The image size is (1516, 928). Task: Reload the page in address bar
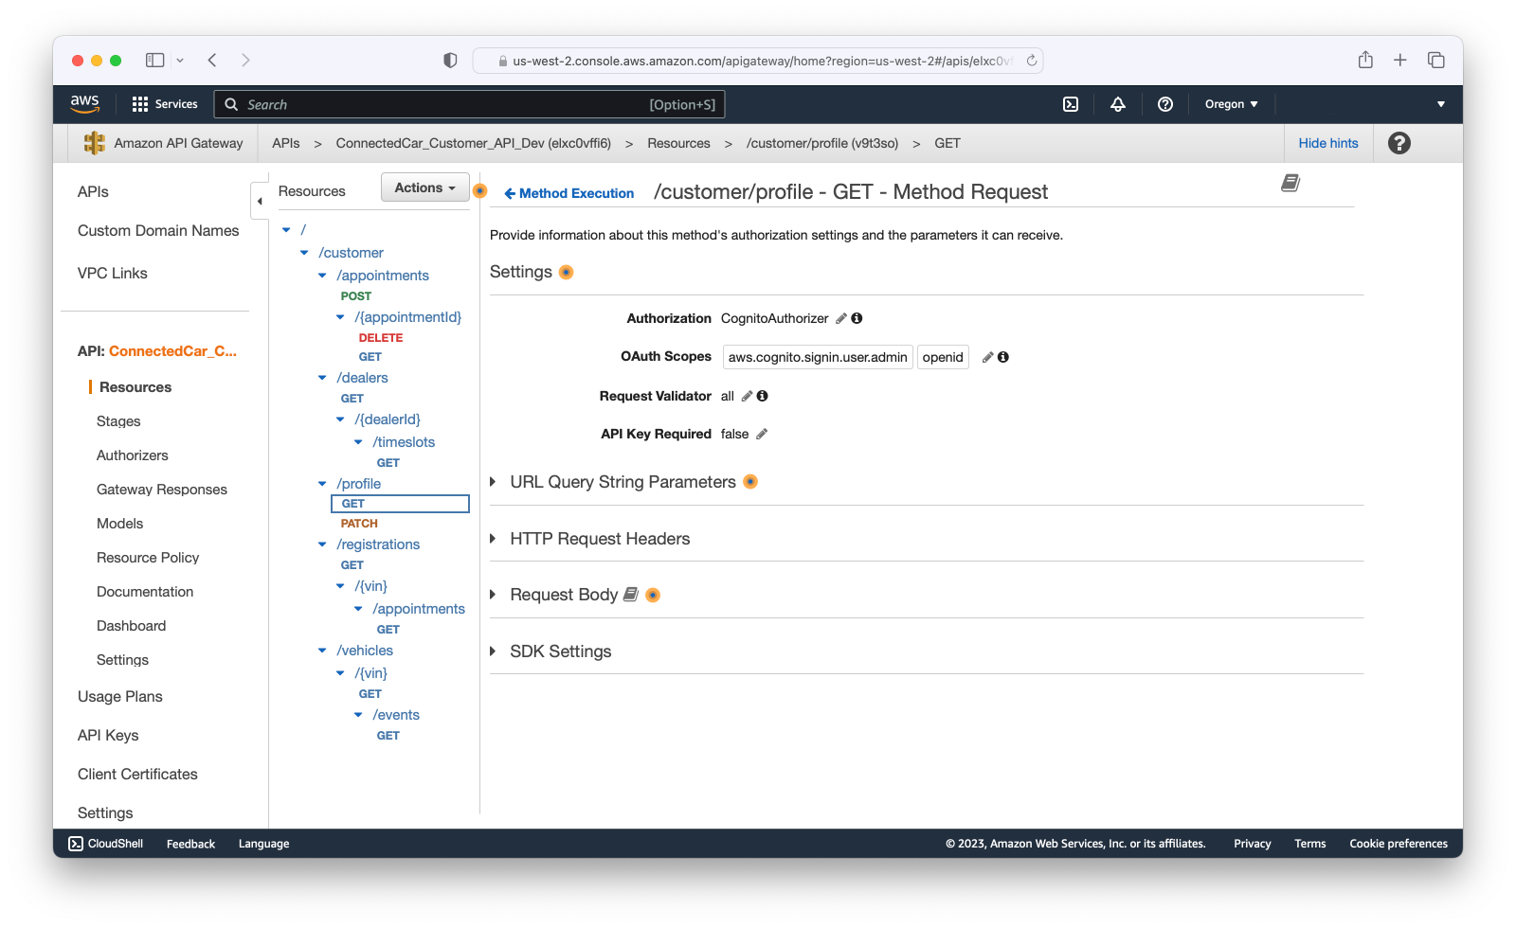tap(1032, 61)
